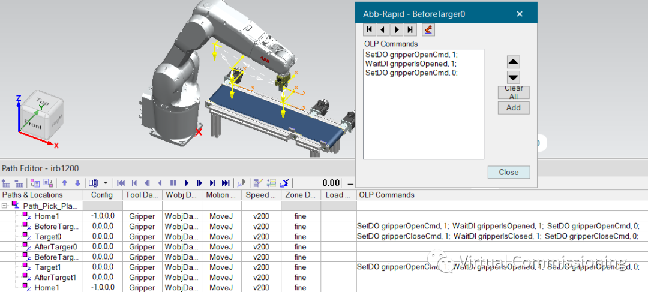Open the customize columns icon in Path Editor
The width and height of the screenshot is (648, 292).
coord(94,183)
